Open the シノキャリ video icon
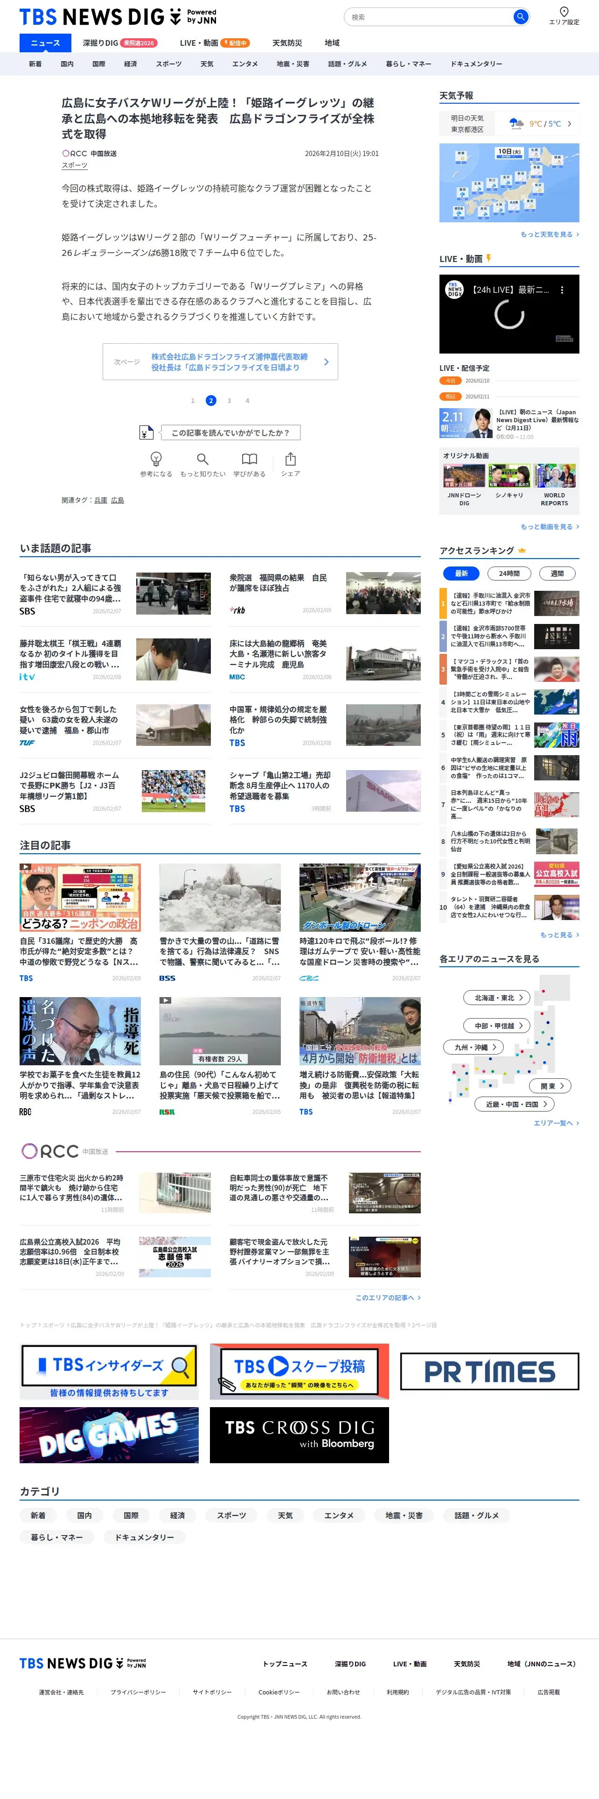The image size is (599, 1799). (x=509, y=475)
